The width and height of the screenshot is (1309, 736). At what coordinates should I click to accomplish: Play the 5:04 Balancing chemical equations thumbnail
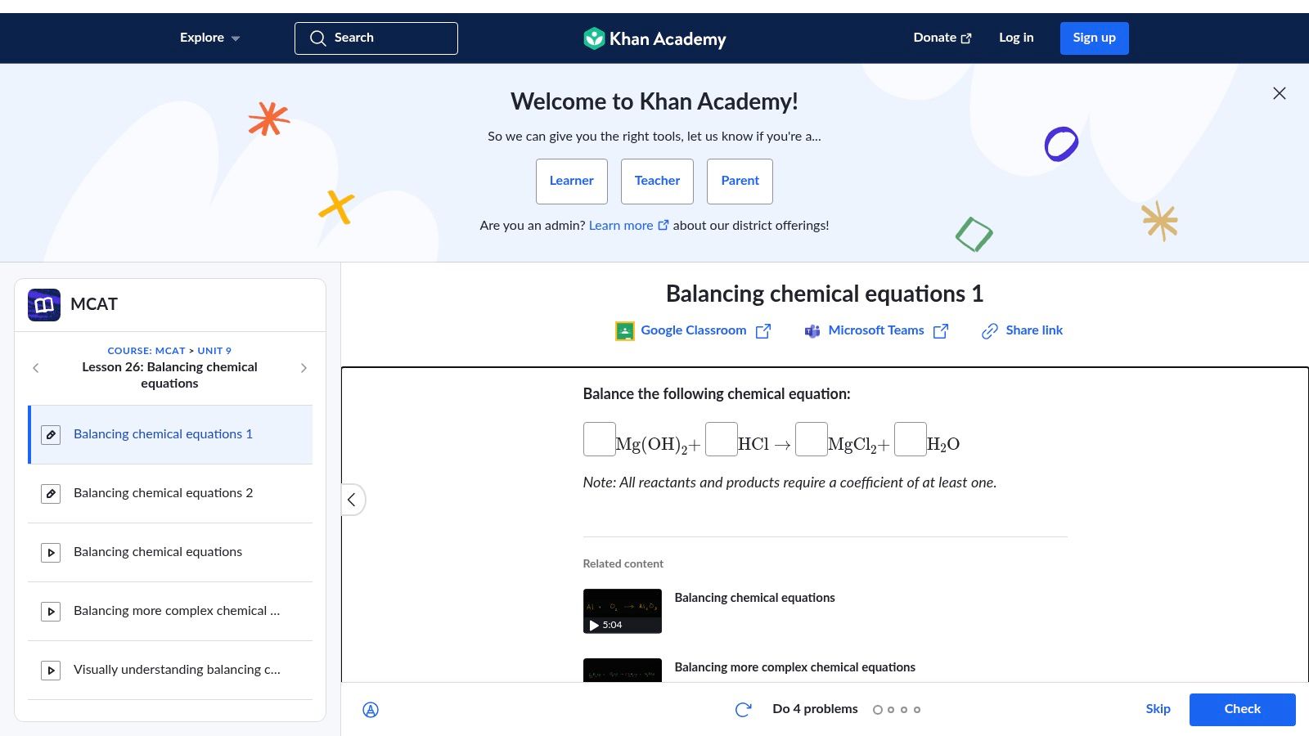(x=623, y=611)
